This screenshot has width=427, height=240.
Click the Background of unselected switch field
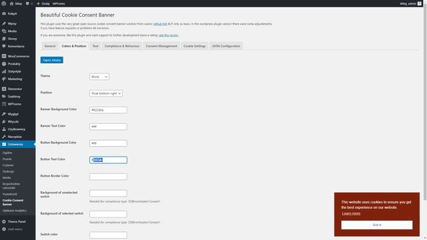[108, 193]
